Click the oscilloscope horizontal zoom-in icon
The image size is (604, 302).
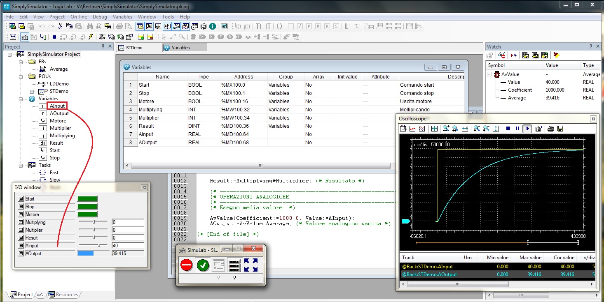(446, 129)
